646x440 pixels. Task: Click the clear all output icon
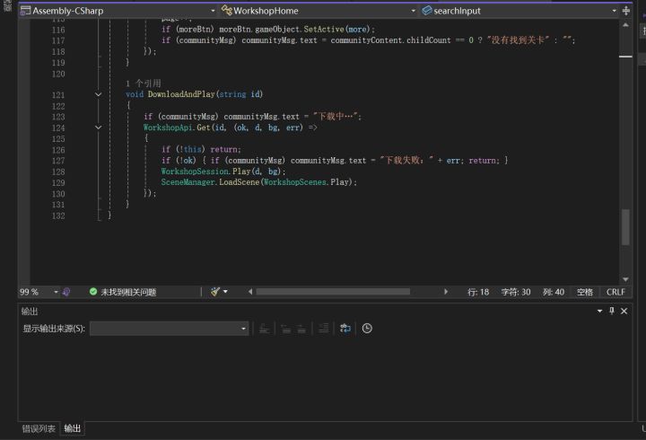[x=324, y=329]
